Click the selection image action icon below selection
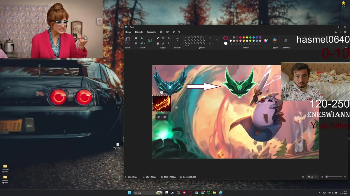 165,117
